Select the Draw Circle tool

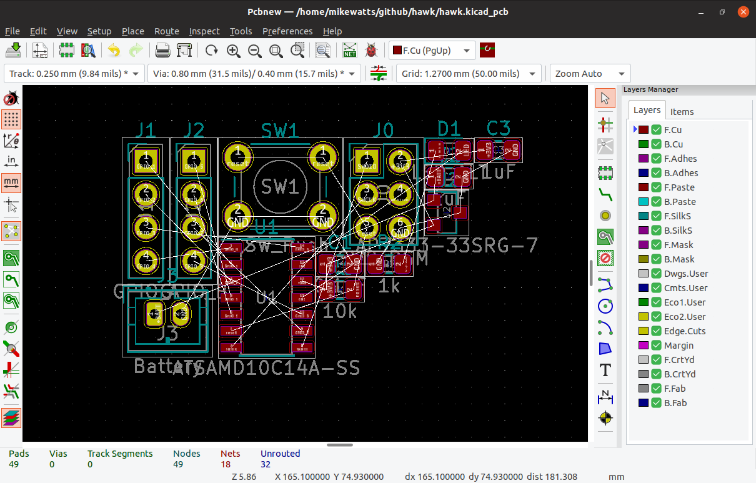[605, 306]
